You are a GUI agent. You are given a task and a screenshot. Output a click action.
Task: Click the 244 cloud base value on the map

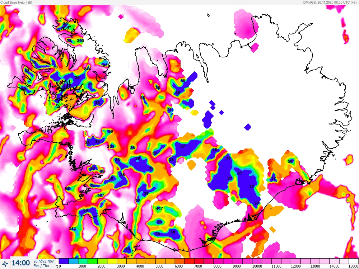87,69
